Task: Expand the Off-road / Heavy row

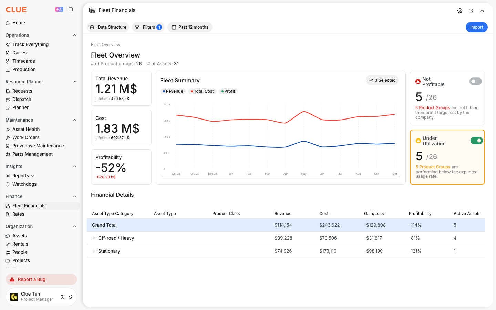Action: (x=94, y=238)
